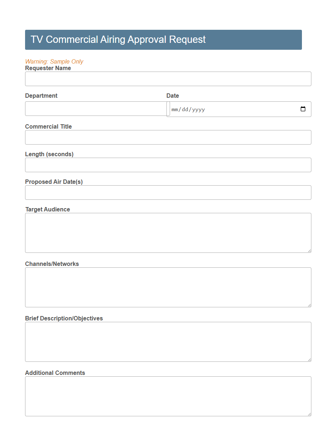Select the yyyy year segment in Date field
This screenshot has height=441, width=327.
(198, 109)
